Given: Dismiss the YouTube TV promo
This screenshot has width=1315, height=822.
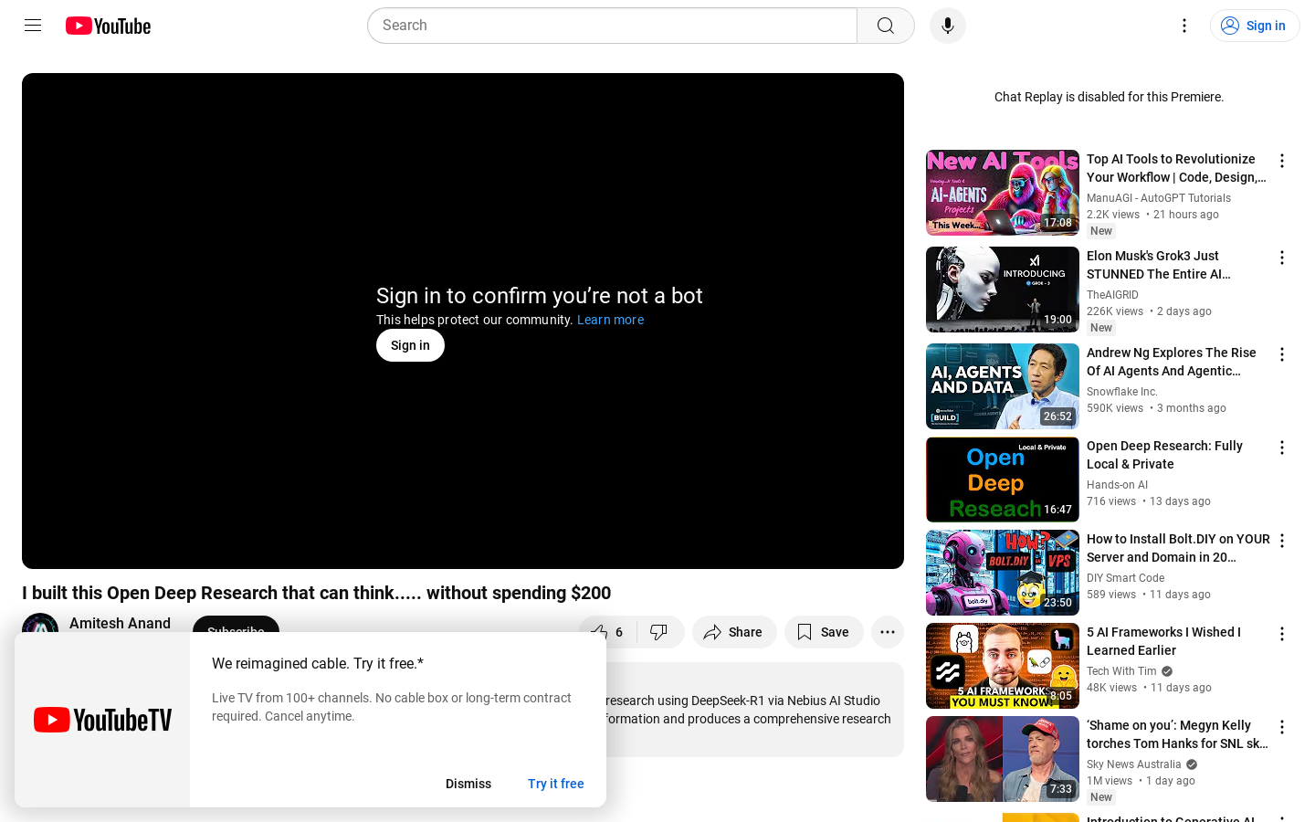Looking at the screenshot, I should click(468, 784).
